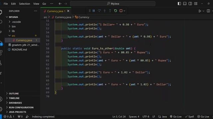This screenshot has width=213, height=119.
Task: Click line number 64 in the gutter
Action: pyautogui.click(x=48, y=72)
